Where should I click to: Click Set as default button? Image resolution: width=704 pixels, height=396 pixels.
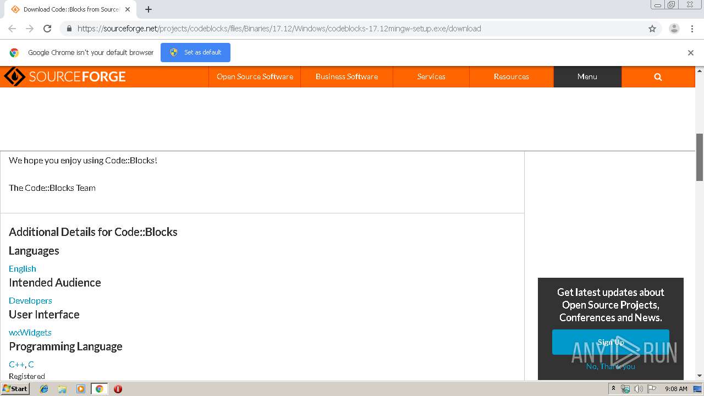[x=195, y=52]
